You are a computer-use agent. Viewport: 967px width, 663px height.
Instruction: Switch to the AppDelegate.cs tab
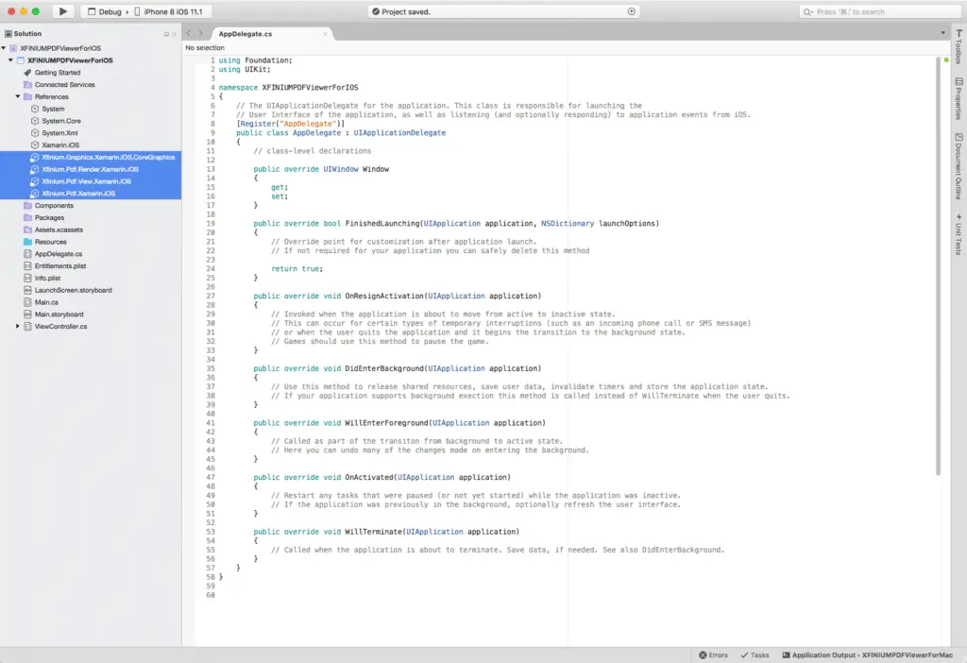coord(245,34)
